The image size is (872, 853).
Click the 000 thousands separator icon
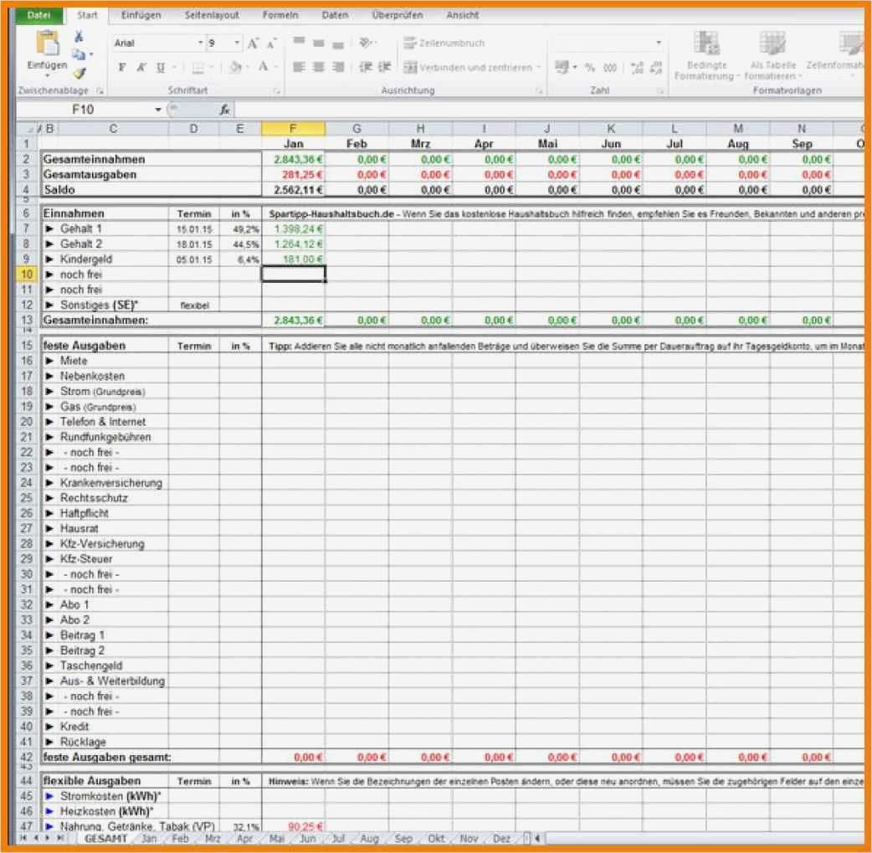(608, 65)
